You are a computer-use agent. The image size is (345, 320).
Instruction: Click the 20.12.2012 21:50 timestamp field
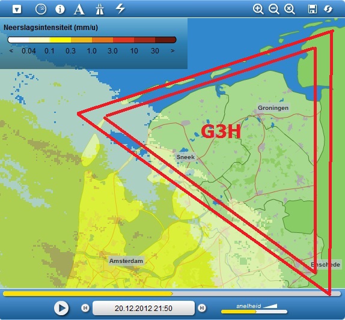point(144,308)
